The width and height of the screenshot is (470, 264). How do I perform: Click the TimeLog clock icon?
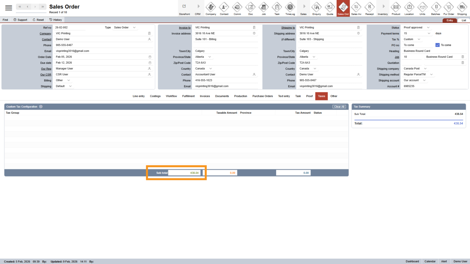point(290,8)
